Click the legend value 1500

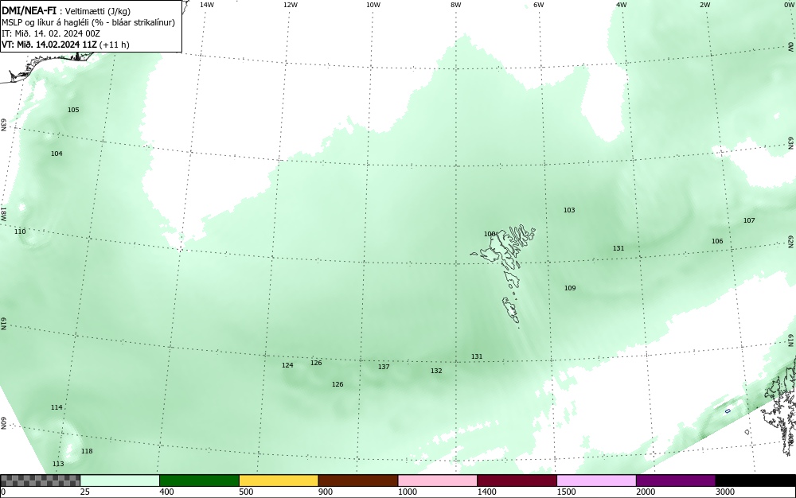566,492
